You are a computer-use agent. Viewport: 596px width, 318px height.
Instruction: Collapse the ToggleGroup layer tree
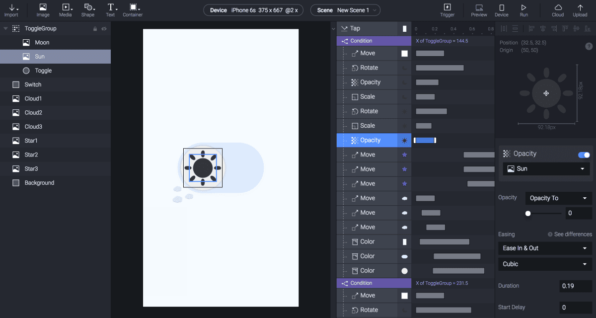[5, 29]
